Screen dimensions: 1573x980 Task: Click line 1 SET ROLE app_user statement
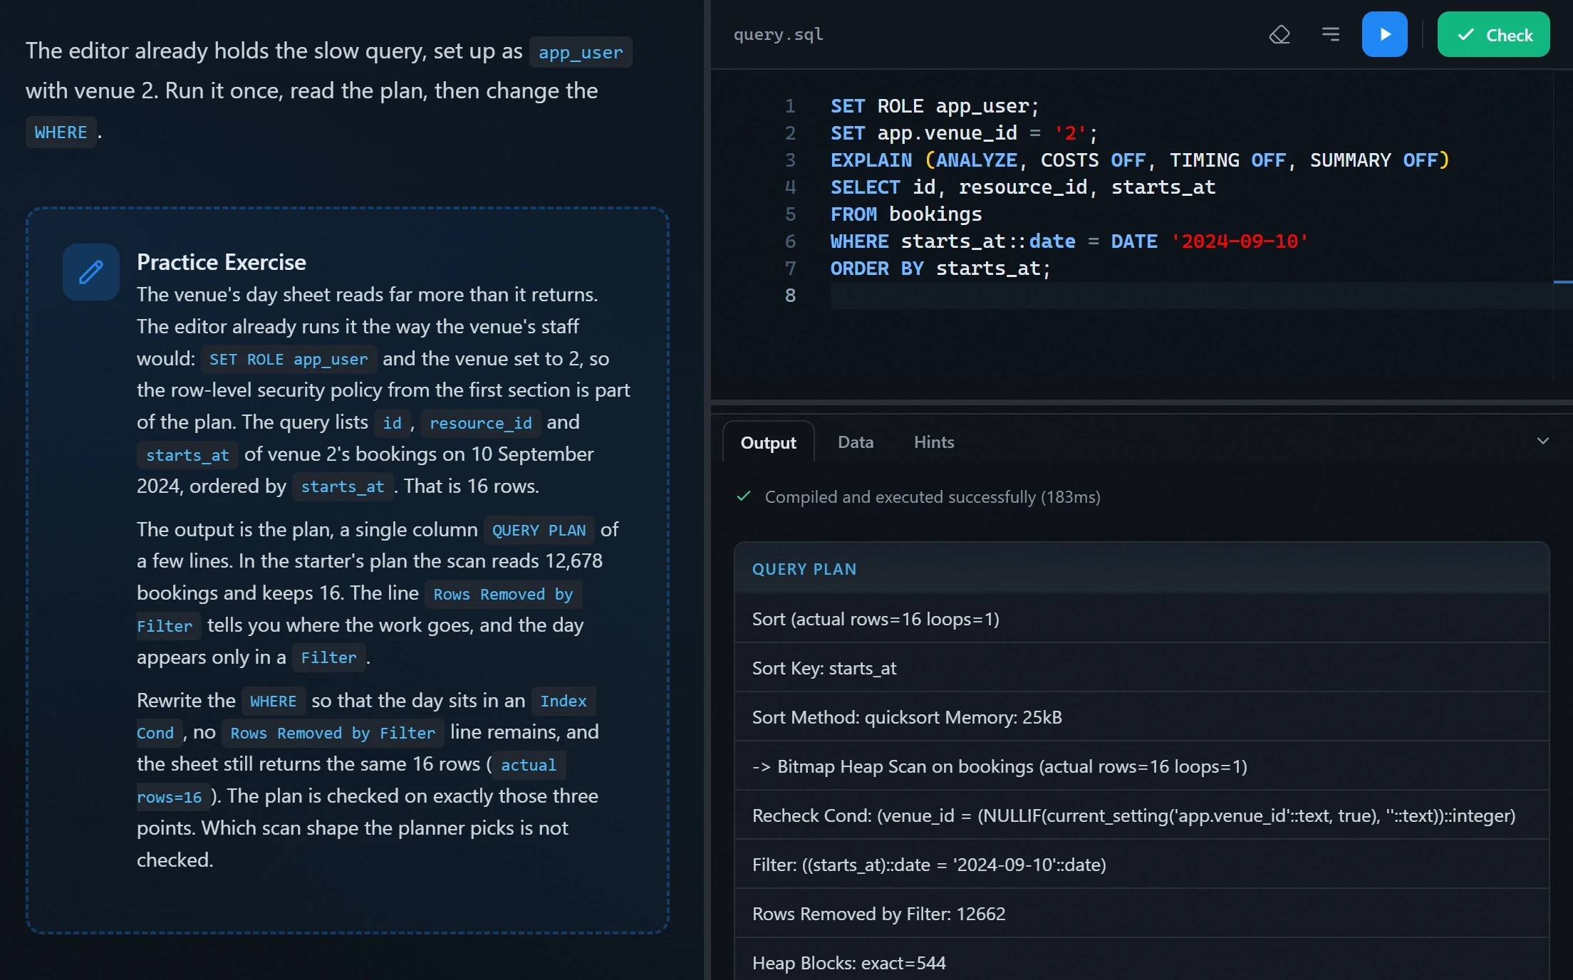(x=935, y=106)
